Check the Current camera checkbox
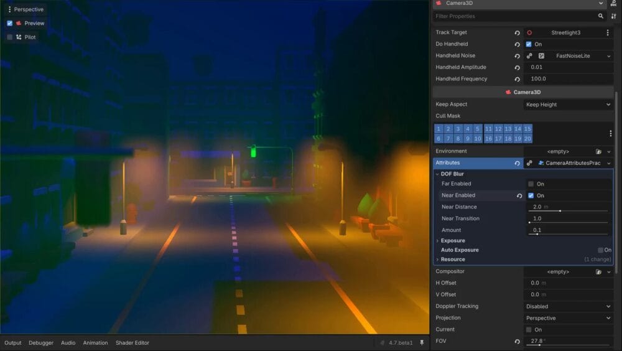This screenshot has width=622, height=351. pos(529,330)
